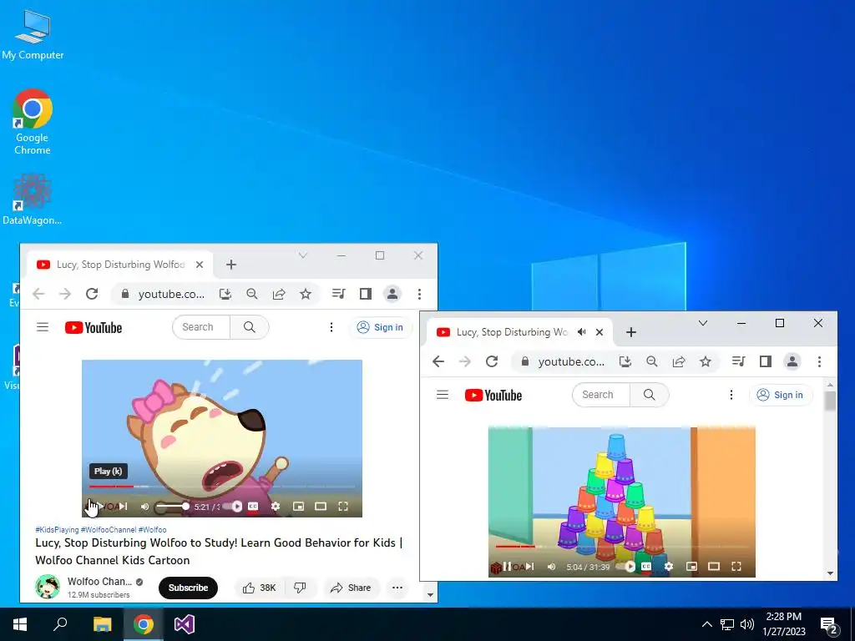The width and height of the screenshot is (855, 641).
Task: Click Subscribe to Wolfoo Channel
Action: [x=188, y=588]
